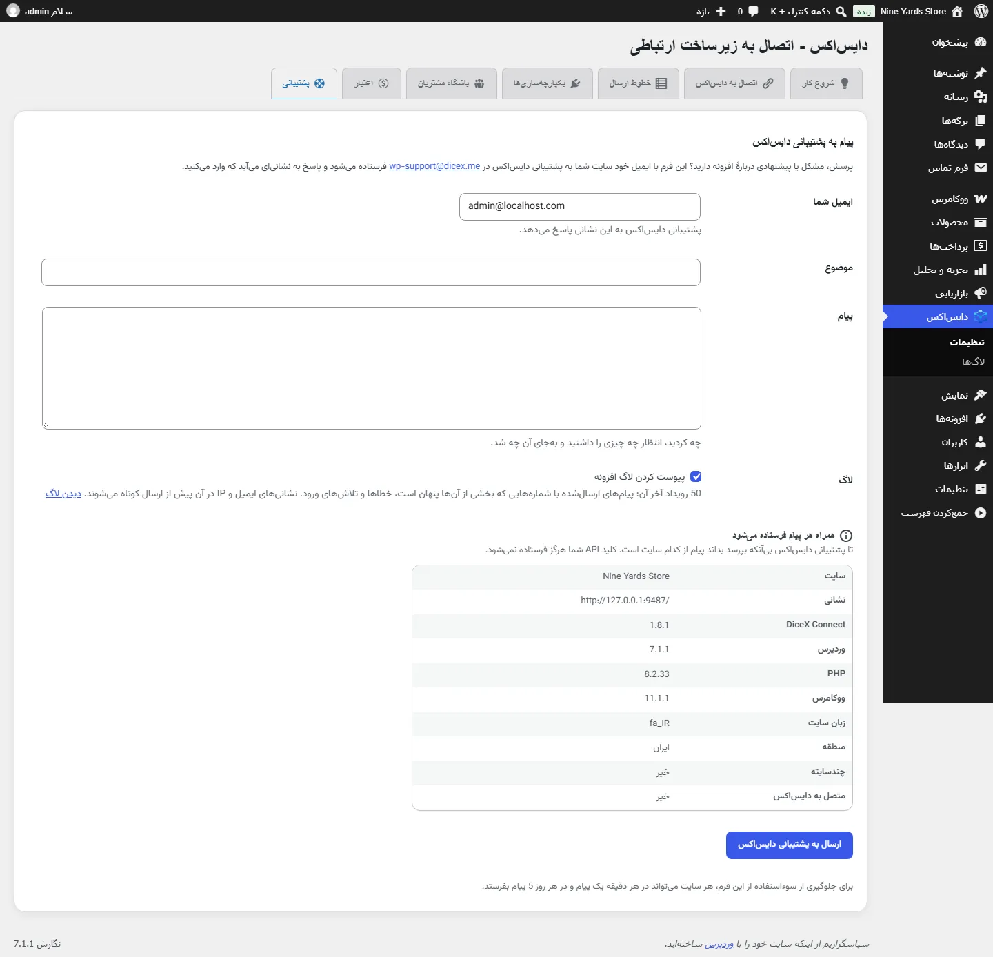Viewport: 993px width, 957px height.
Task: Click the fa_IR site language value
Action: click(659, 723)
